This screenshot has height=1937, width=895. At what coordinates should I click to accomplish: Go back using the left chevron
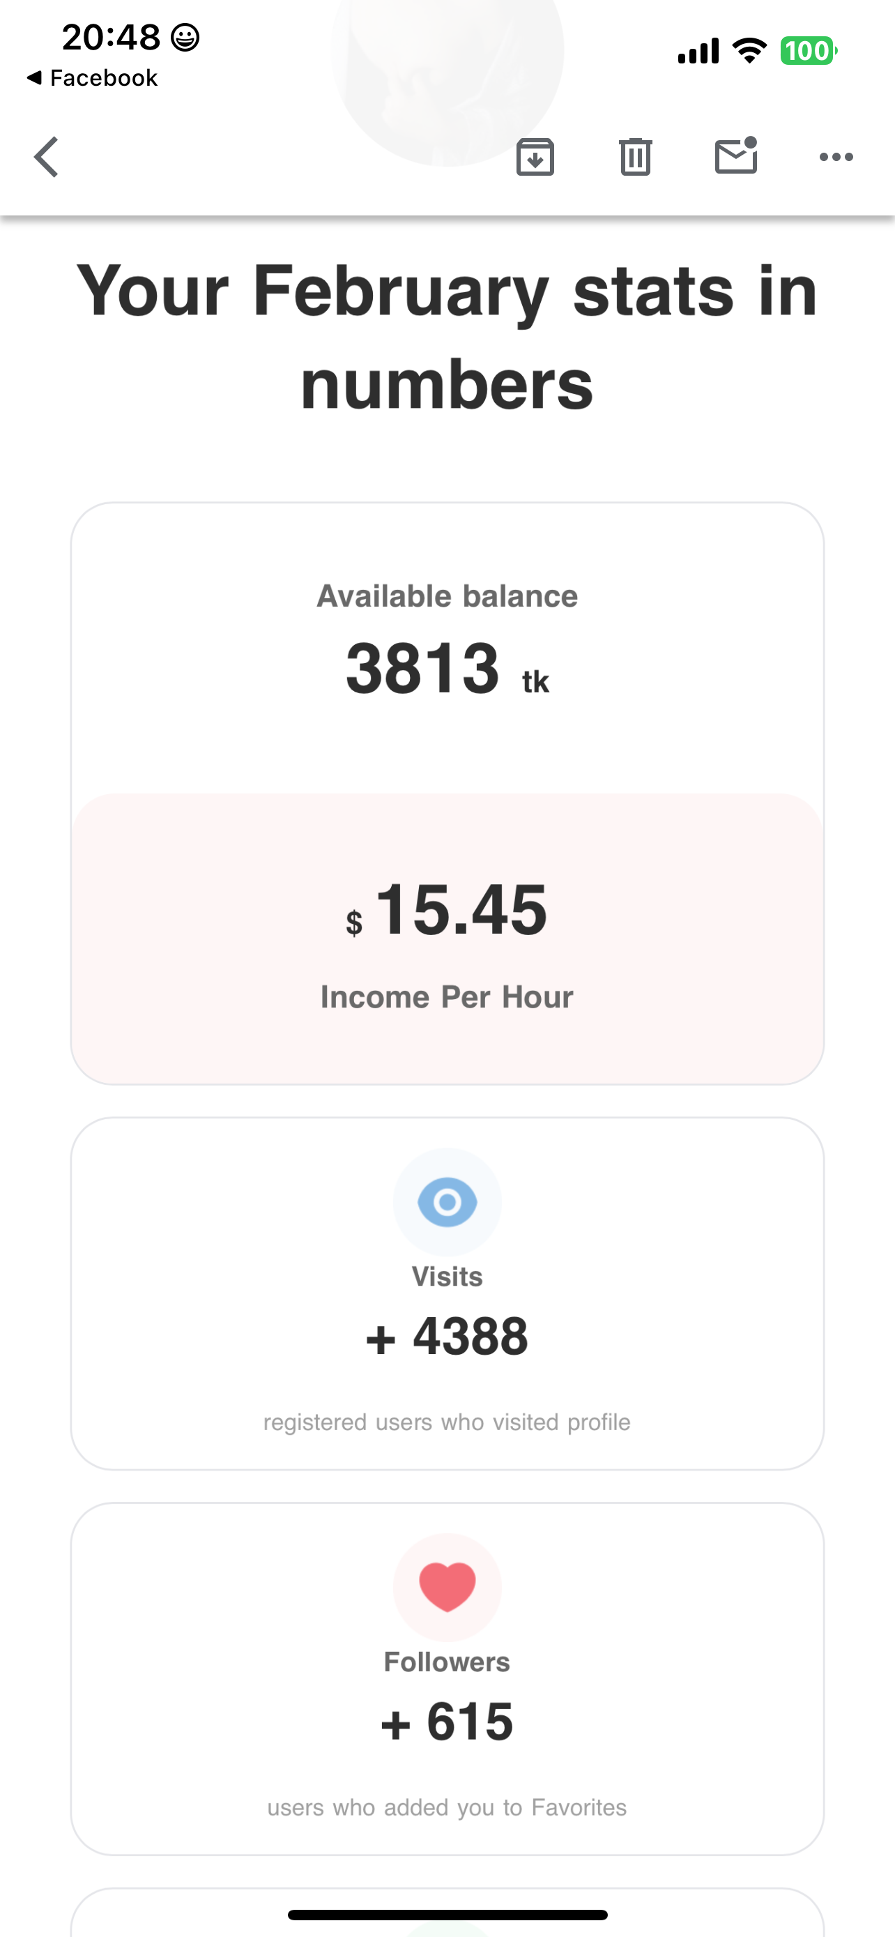47,157
